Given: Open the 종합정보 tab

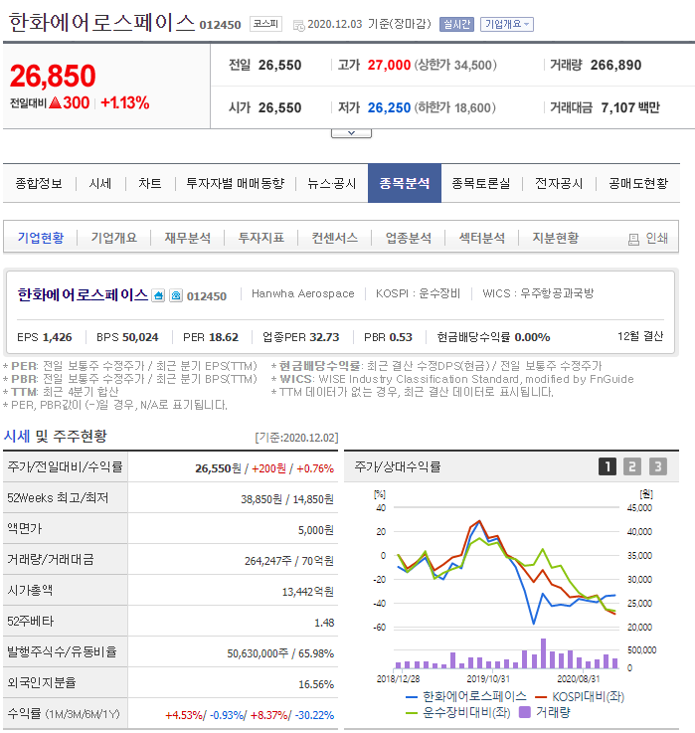Looking at the screenshot, I should [x=39, y=183].
